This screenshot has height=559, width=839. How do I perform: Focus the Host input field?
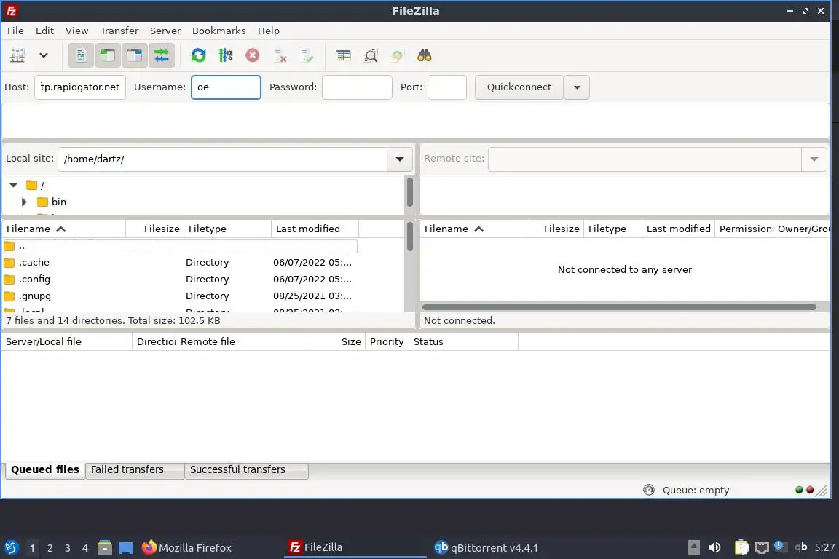tap(79, 87)
